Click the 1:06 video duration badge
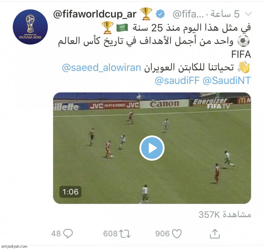 click(x=70, y=192)
